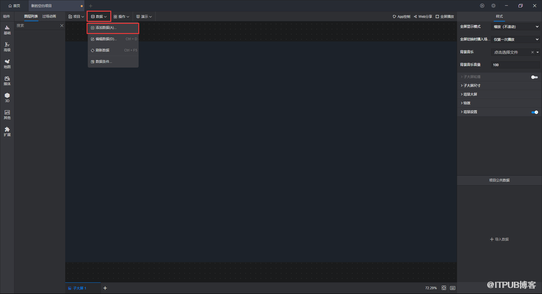Choose 数据条件... from the data menu
Image resolution: width=542 pixels, height=294 pixels.
click(113, 62)
